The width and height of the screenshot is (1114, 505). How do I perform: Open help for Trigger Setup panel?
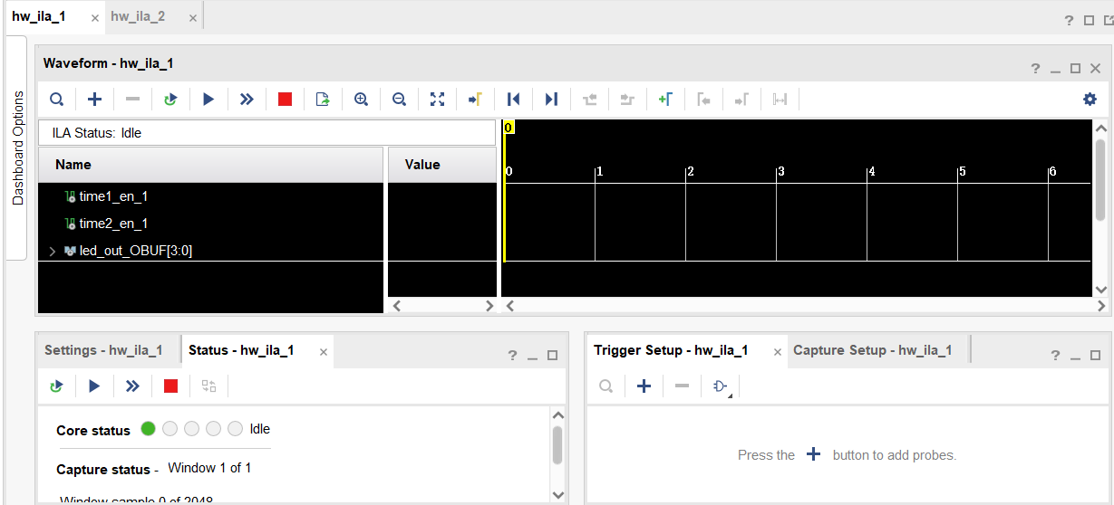pos(1056,356)
